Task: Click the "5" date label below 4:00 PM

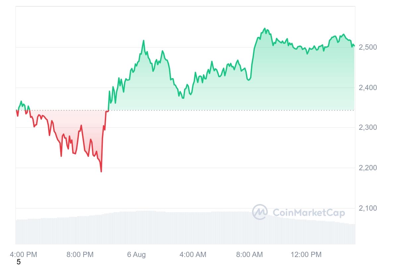Action: (x=19, y=262)
